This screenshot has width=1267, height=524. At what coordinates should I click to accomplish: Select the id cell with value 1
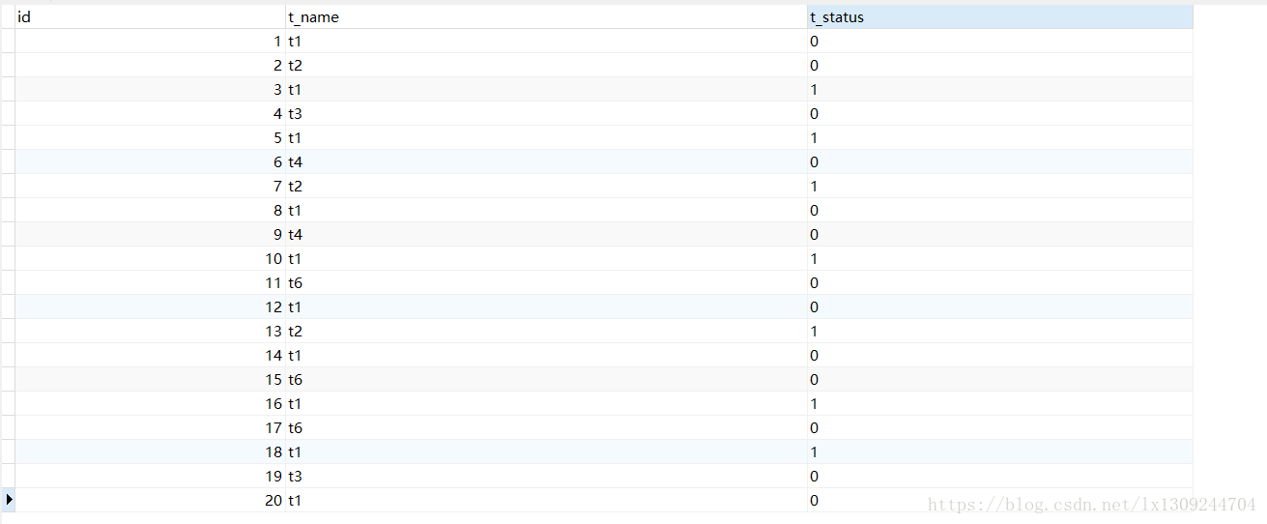150,42
